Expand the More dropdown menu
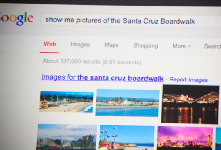The image size is (221, 150). click(181, 46)
